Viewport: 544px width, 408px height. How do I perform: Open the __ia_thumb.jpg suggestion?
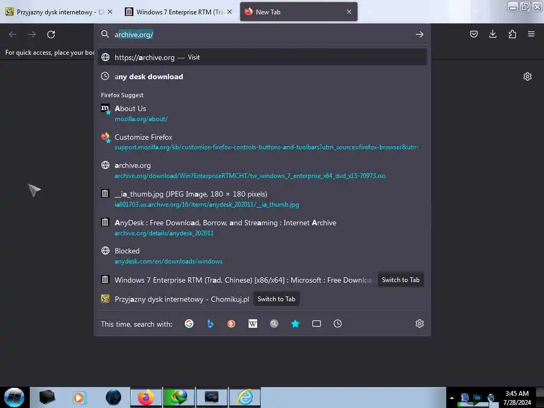262,199
